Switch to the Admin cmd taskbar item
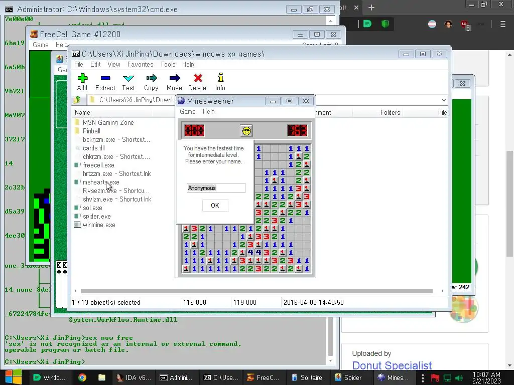The width and height of the screenshot is (514, 385). [176, 377]
